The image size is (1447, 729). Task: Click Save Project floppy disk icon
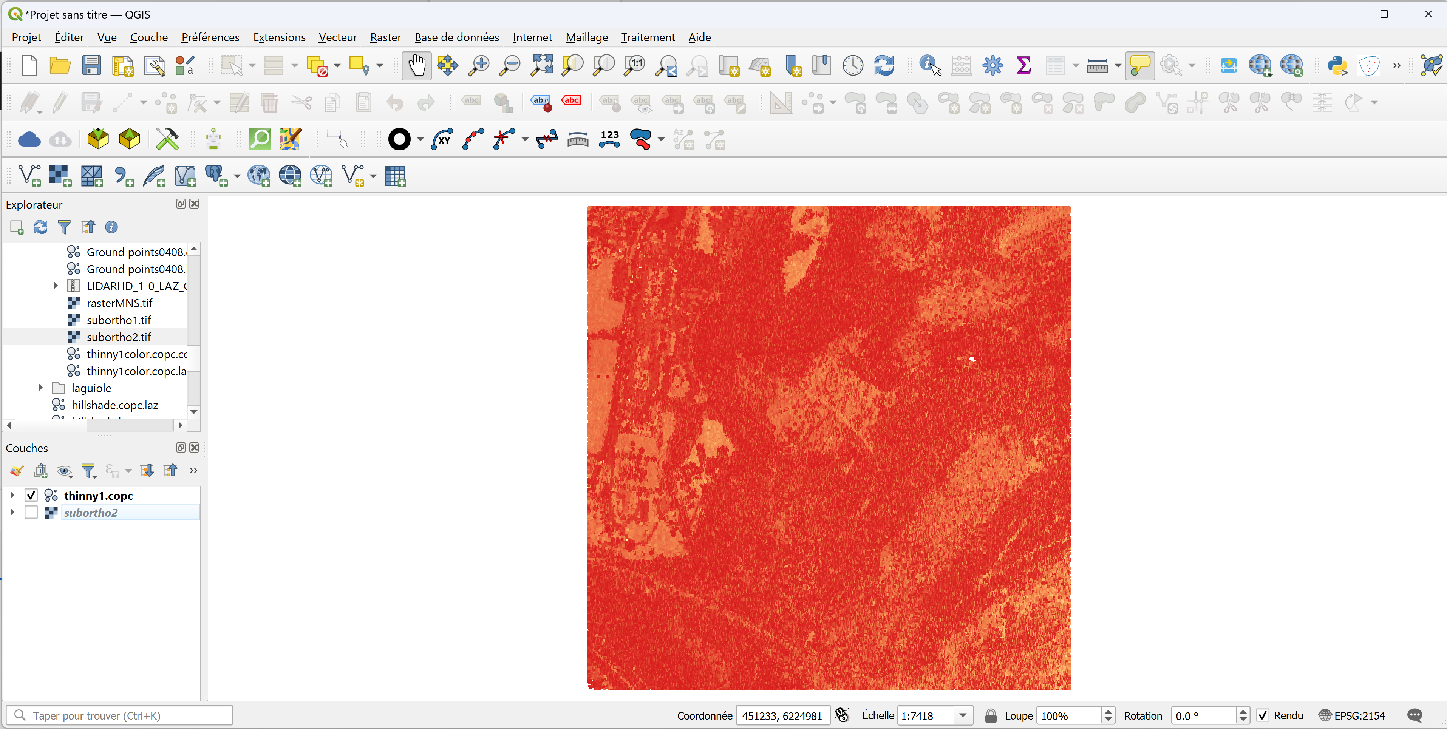coord(91,66)
